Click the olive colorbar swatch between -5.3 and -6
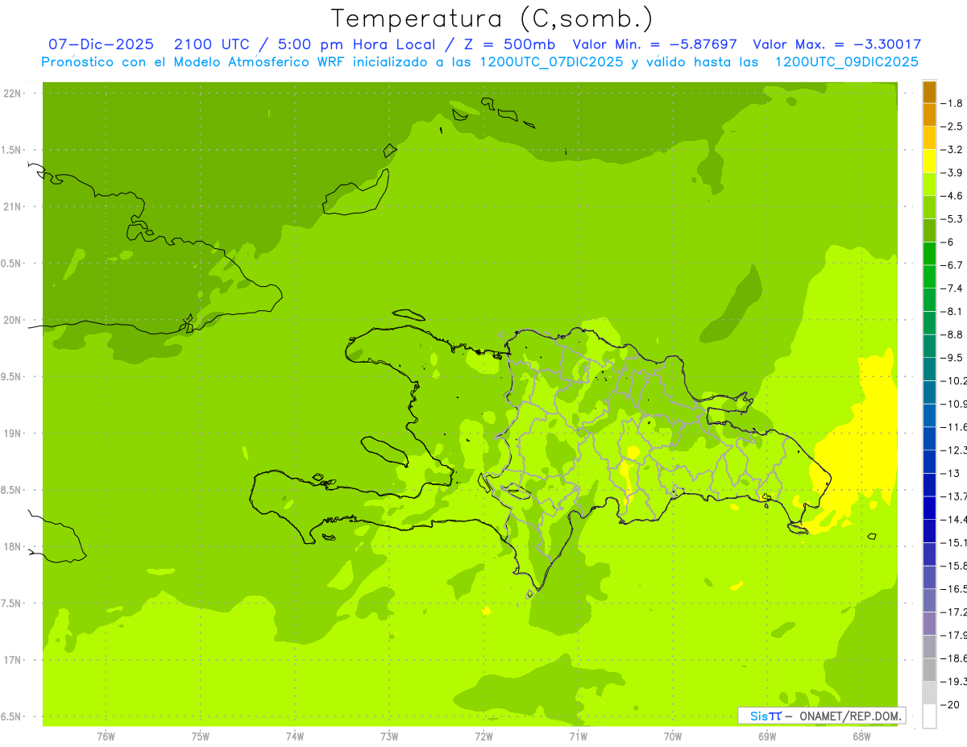This screenshot has width=967, height=747. pyautogui.click(x=929, y=230)
